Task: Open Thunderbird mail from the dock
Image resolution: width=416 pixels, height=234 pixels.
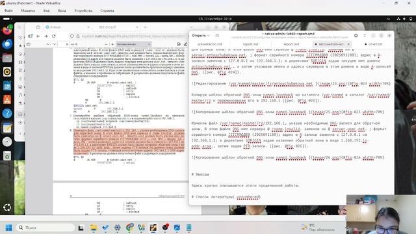Action: [7, 44]
